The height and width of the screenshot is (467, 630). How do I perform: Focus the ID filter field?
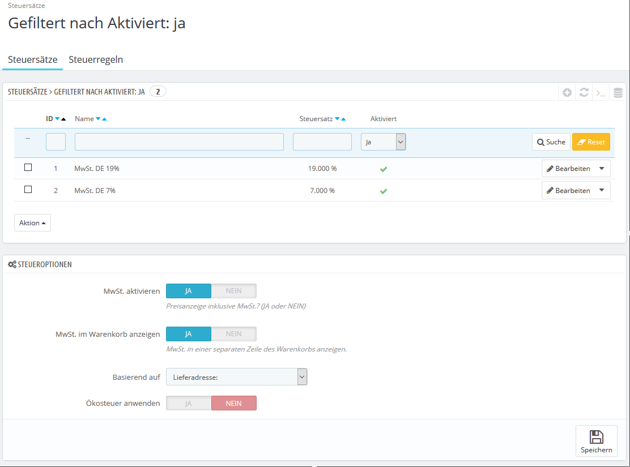(56, 142)
